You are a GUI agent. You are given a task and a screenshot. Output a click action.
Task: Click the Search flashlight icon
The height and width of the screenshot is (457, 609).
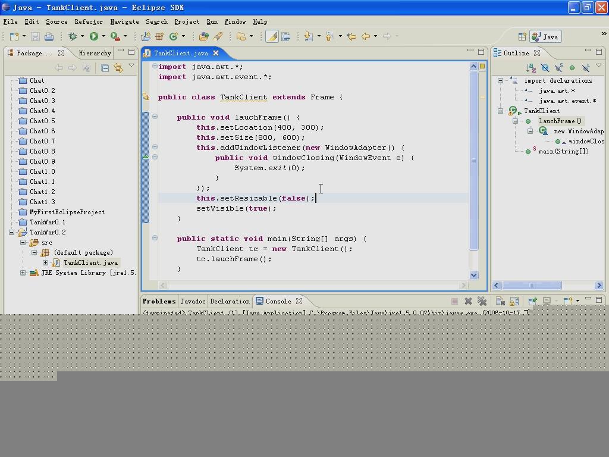218,36
